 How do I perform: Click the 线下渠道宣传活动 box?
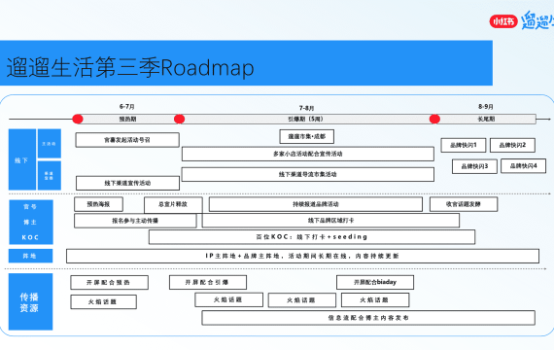click(127, 183)
